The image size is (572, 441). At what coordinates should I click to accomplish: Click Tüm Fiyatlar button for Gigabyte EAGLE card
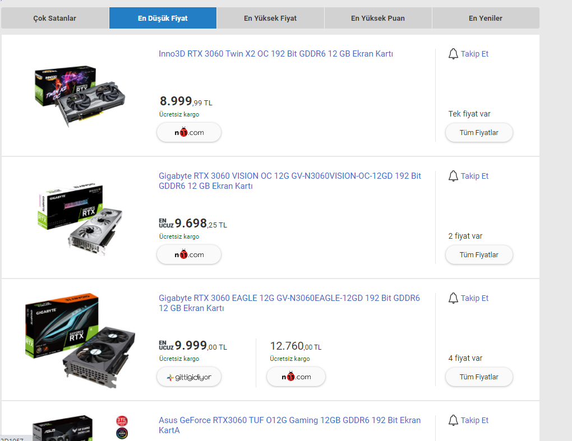[x=479, y=377]
